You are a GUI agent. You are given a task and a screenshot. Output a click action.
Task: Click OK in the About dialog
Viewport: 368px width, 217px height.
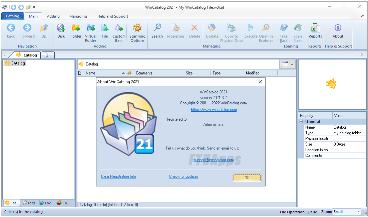(247, 178)
